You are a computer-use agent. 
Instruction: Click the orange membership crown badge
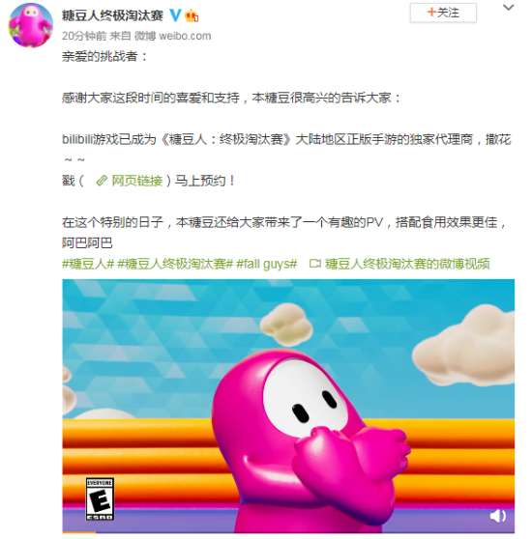[192, 15]
